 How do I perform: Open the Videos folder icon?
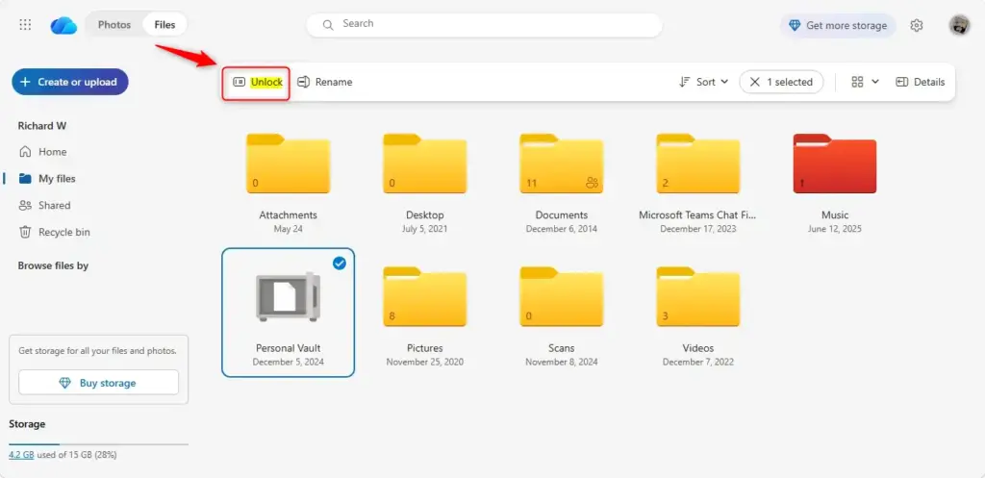[x=698, y=296]
